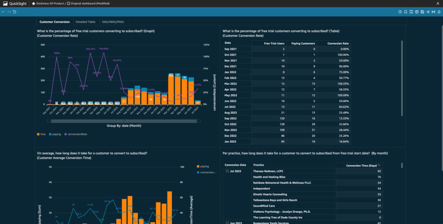Click the conversion rate table vertical scrollbar
The width and height of the screenshot is (443, 224).
pyautogui.click(x=402, y=78)
